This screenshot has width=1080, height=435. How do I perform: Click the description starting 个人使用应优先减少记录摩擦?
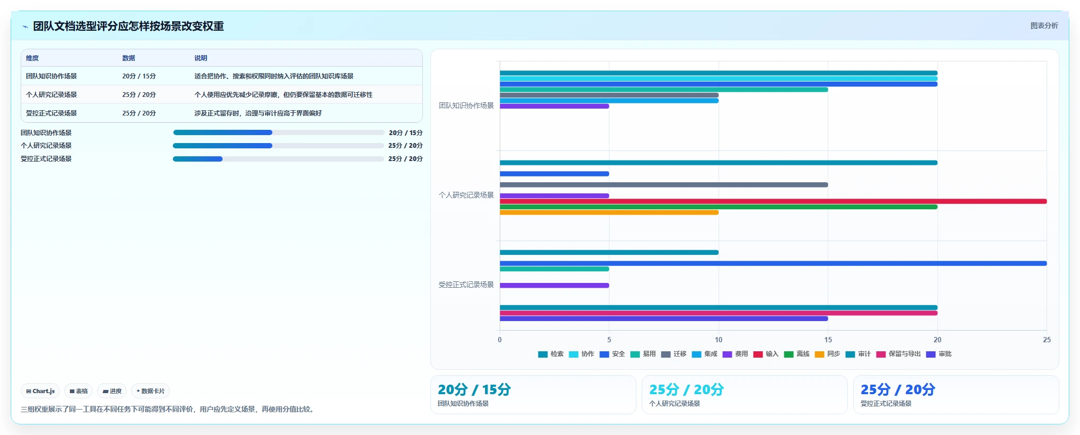[284, 95]
